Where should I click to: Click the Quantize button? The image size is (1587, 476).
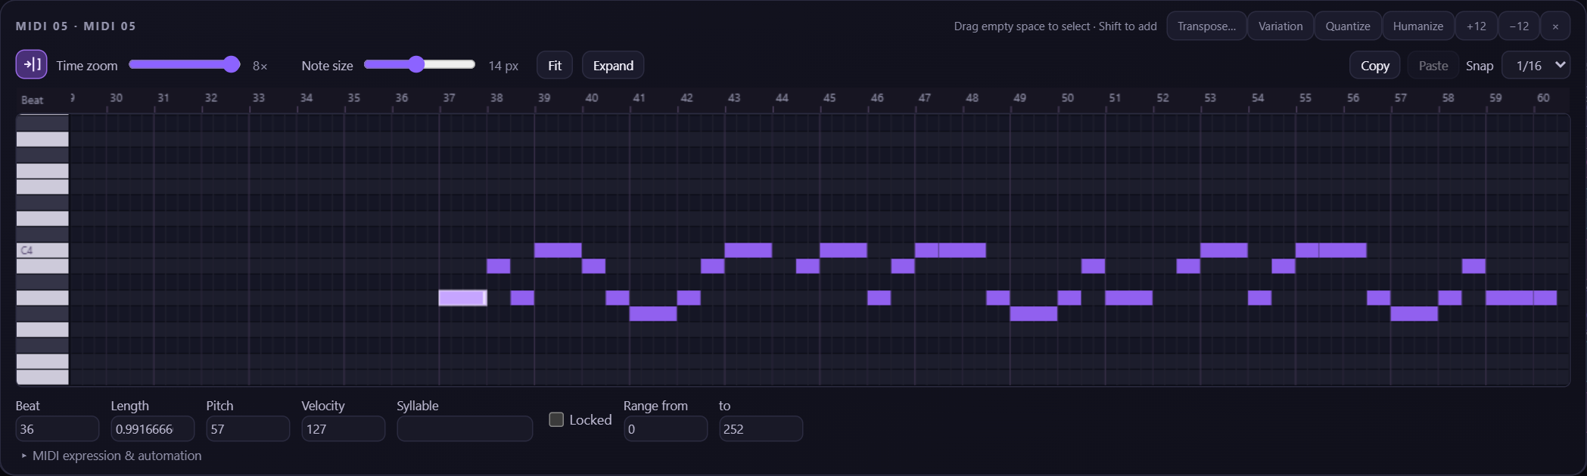pyautogui.click(x=1348, y=26)
